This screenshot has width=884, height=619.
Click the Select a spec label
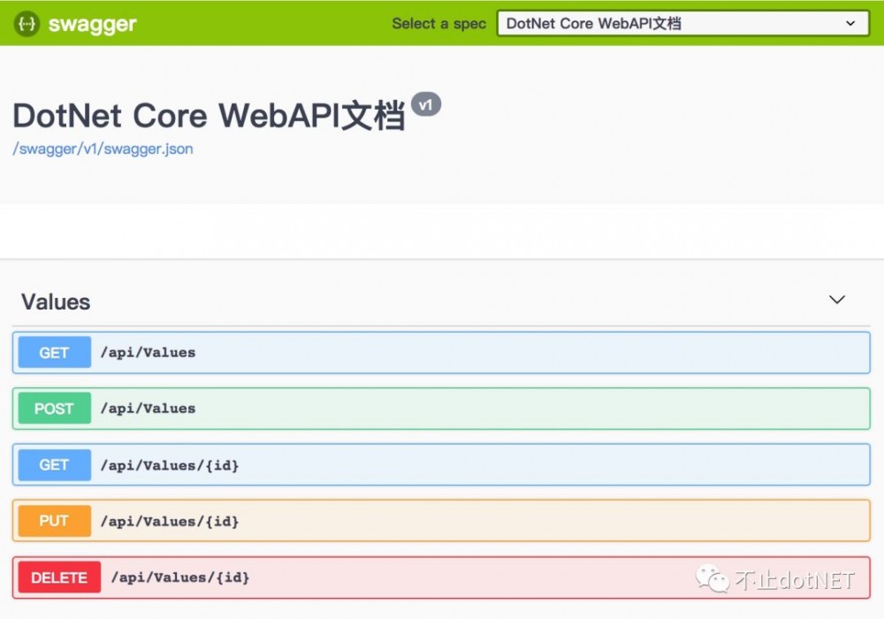point(439,24)
